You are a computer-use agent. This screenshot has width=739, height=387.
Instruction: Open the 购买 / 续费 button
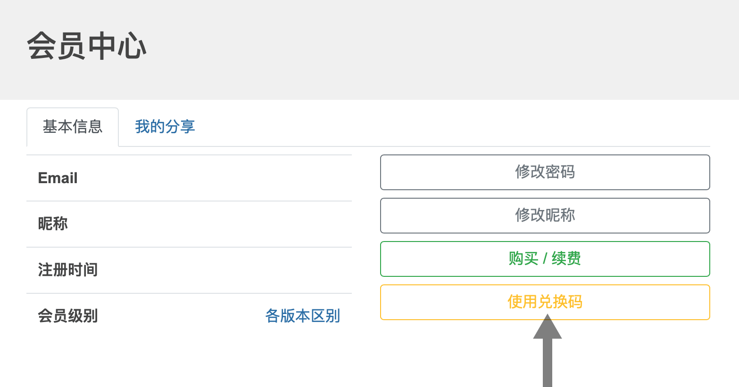545,259
